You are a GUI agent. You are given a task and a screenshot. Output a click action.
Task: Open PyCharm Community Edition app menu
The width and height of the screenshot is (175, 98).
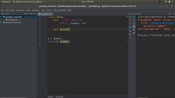[x=28, y=2]
